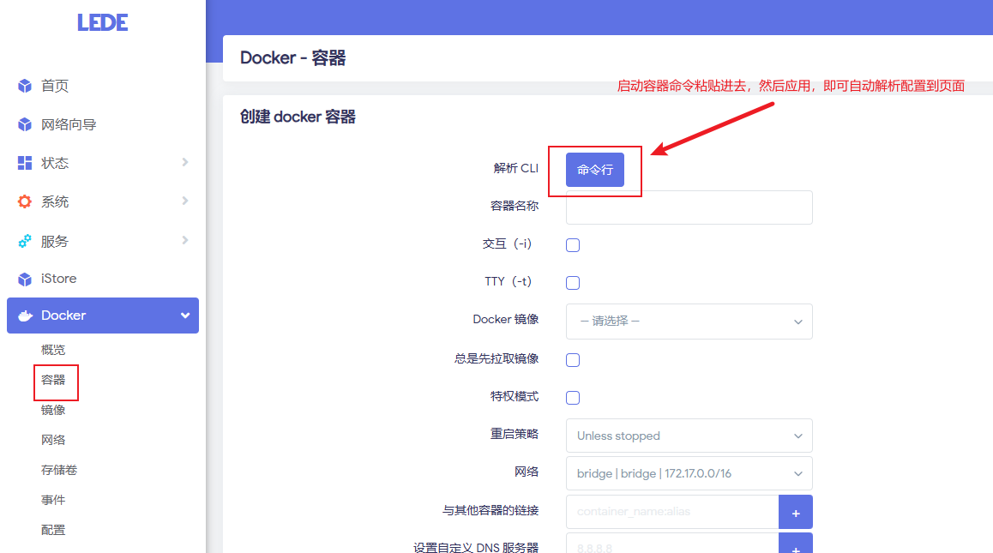Open the Docker 镜像 dropdown
Image resolution: width=993 pixels, height=553 pixels.
(x=689, y=322)
